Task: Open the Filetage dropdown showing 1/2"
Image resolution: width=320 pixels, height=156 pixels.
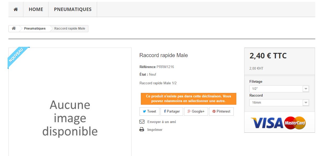Action: click(x=279, y=89)
